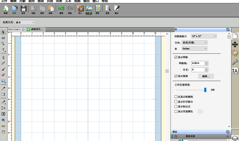Screen dimensions: 239x141
Task: Open the wrench settings panel
Action: pyautogui.click(x=235, y=62)
